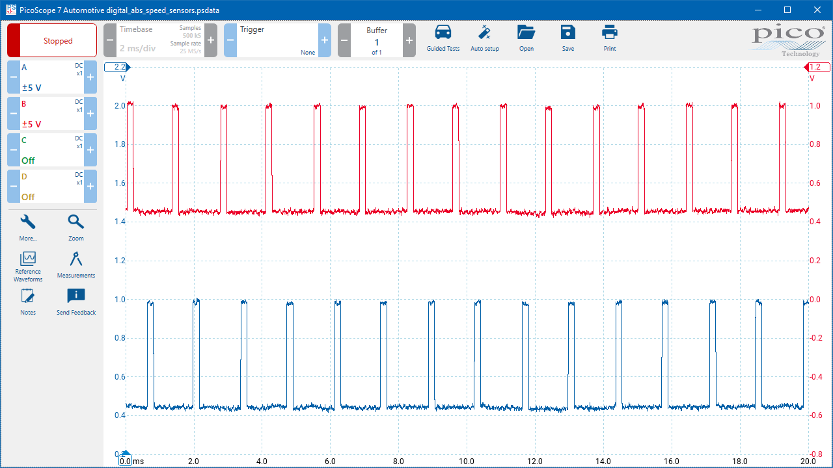Screen dimensions: 833x468
Task: Click the PicoScope app icon in title bar
Action: pyautogui.click(x=10, y=10)
